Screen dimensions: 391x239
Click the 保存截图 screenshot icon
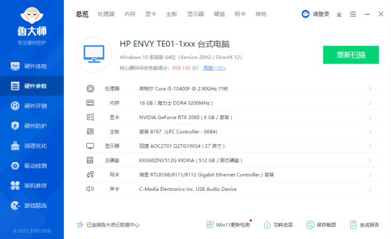pyautogui.click(x=310, y=225)
